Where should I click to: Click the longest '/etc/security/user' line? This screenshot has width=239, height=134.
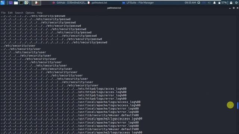click(50, 85)
